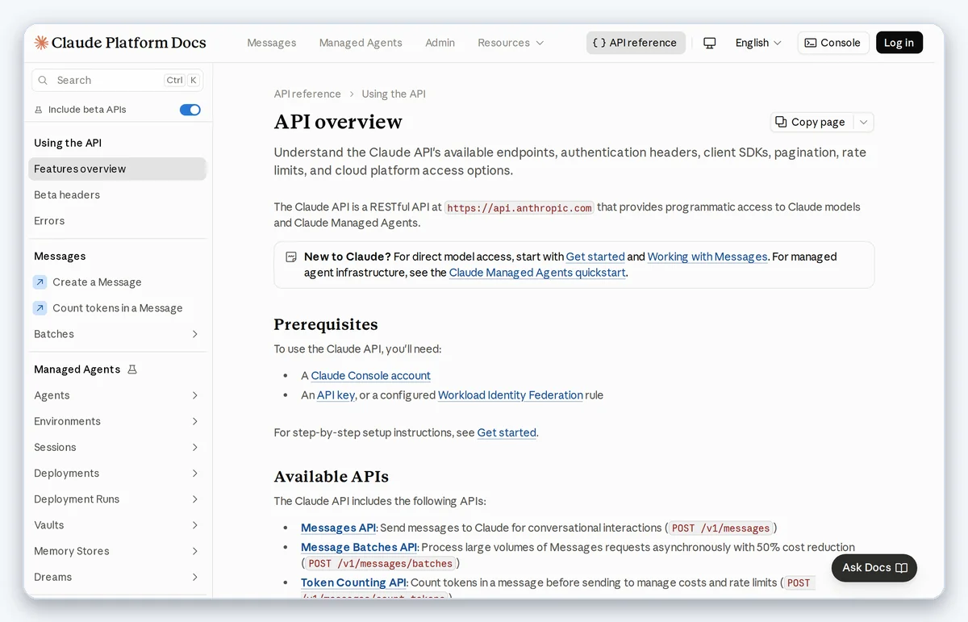Open the Working with Messages link
968x622 pixels.
pyautogui.click(x=707, y=257)
